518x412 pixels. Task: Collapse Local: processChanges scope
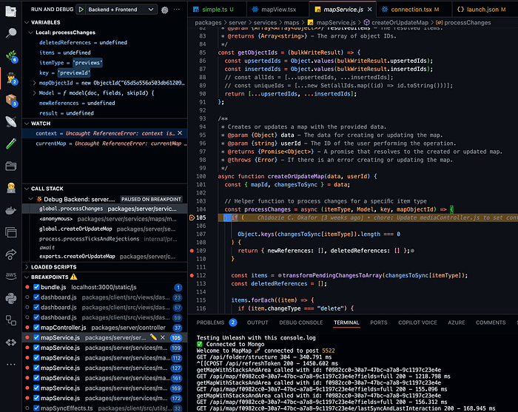[31, 33]
